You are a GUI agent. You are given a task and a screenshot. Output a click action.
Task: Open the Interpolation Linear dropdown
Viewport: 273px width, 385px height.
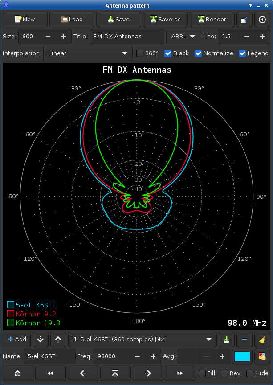[88, 53]
